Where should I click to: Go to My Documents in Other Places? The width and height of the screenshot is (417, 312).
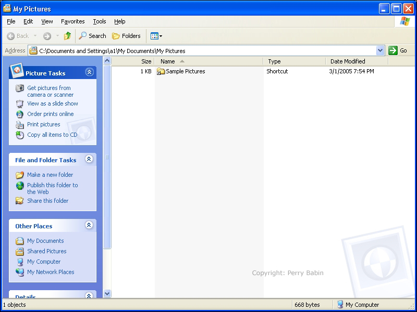pyautogui.click(x=45, y=241)
